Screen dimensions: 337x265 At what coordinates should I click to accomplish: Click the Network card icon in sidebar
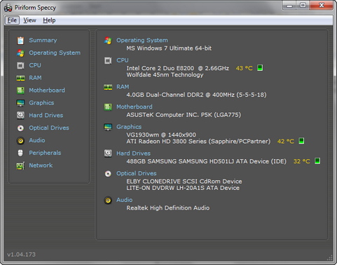point(20,165)
